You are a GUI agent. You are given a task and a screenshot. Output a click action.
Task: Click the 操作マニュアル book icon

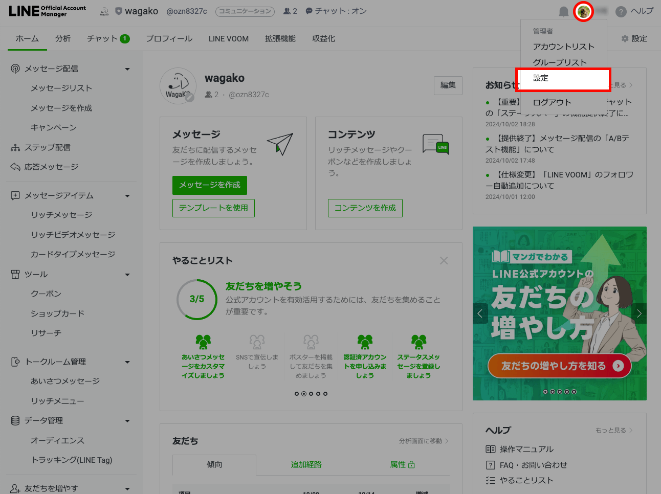pyautogui.click(x=490, y=449)
